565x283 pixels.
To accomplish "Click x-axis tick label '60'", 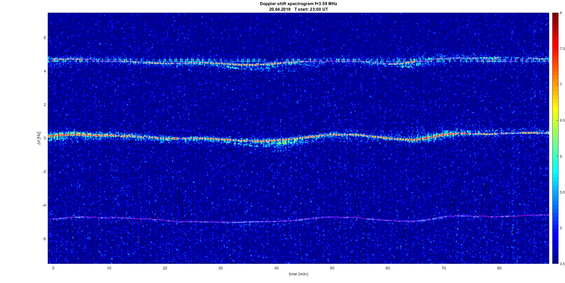I will pyautogui.click(x=388, y=268).
